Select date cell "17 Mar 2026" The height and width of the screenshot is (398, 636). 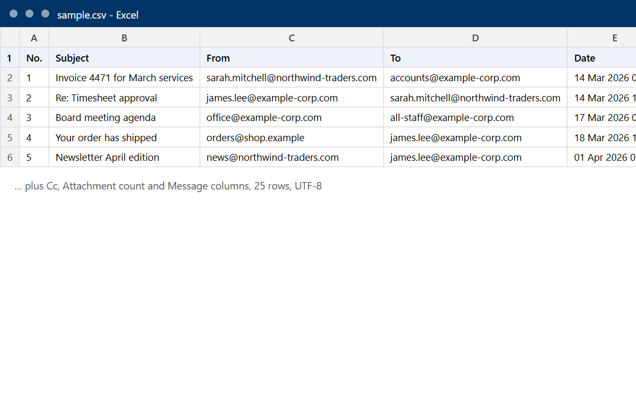coord(602,117)
